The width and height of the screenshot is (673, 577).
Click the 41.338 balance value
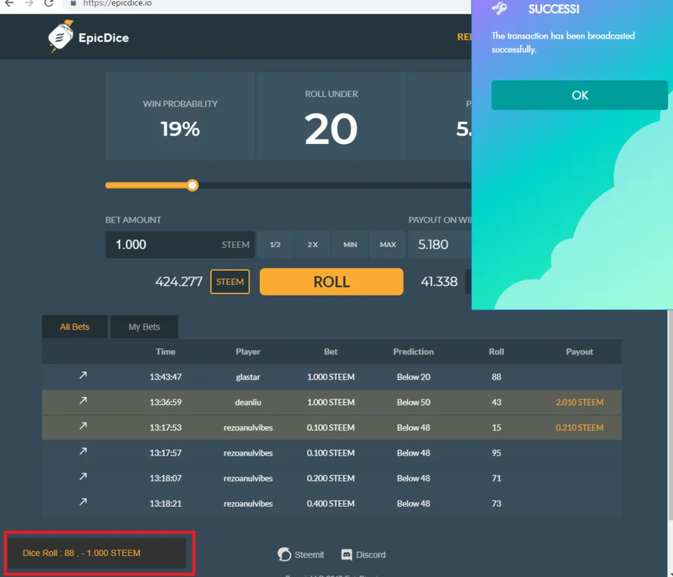click(439, 282)
